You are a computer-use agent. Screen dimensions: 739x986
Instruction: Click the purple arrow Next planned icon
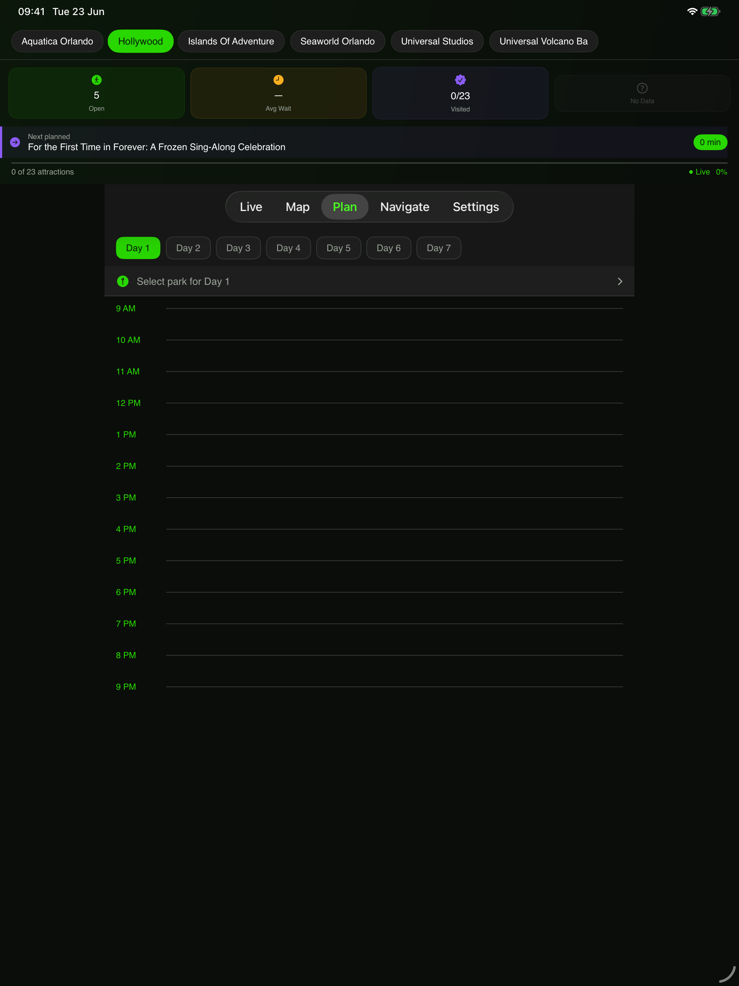point(15,142)
